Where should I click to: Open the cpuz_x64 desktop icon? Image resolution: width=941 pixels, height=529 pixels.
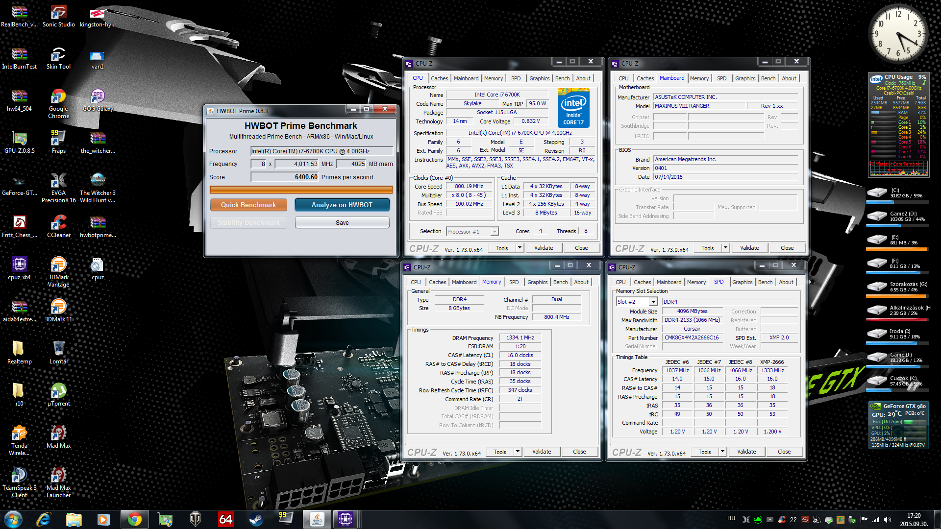click(19, 269)
